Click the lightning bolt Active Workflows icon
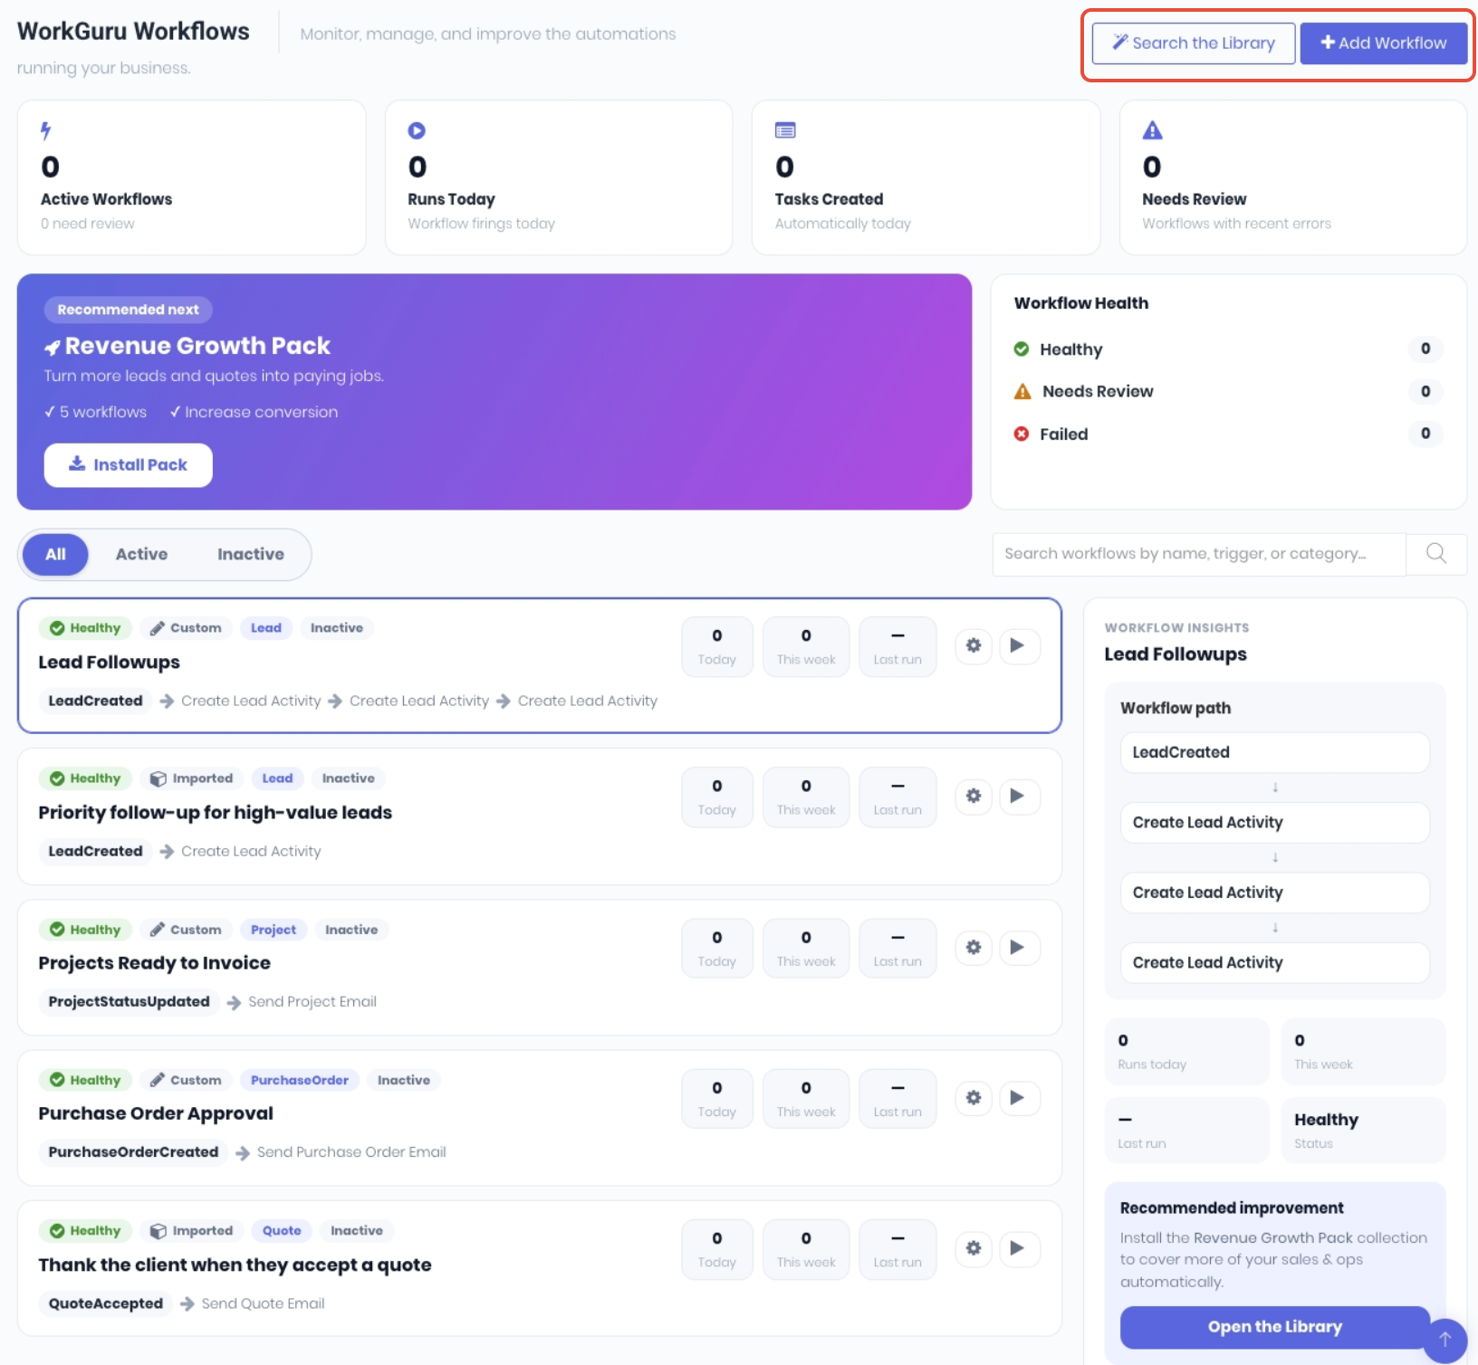 point(46,130)
